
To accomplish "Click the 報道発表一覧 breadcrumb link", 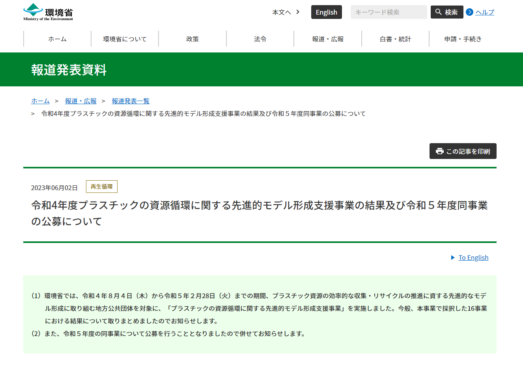I will (131, 101).
